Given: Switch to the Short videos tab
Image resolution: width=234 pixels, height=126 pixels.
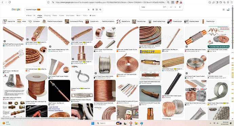Looking at the screenshot, I should point(70,16).
